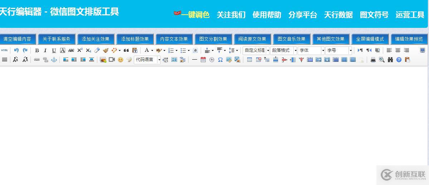
Task: Insert an anchor
Action: (54, 60)
